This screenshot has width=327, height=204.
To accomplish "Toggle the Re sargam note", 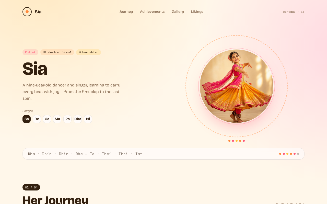I will pyautogui.click(x=37, y=119).
